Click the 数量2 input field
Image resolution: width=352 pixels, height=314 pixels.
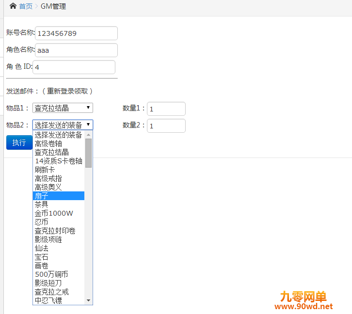tap(166, 126)
